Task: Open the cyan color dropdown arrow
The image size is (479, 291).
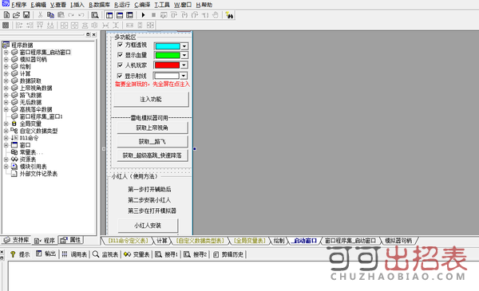Action: (184, 46)
